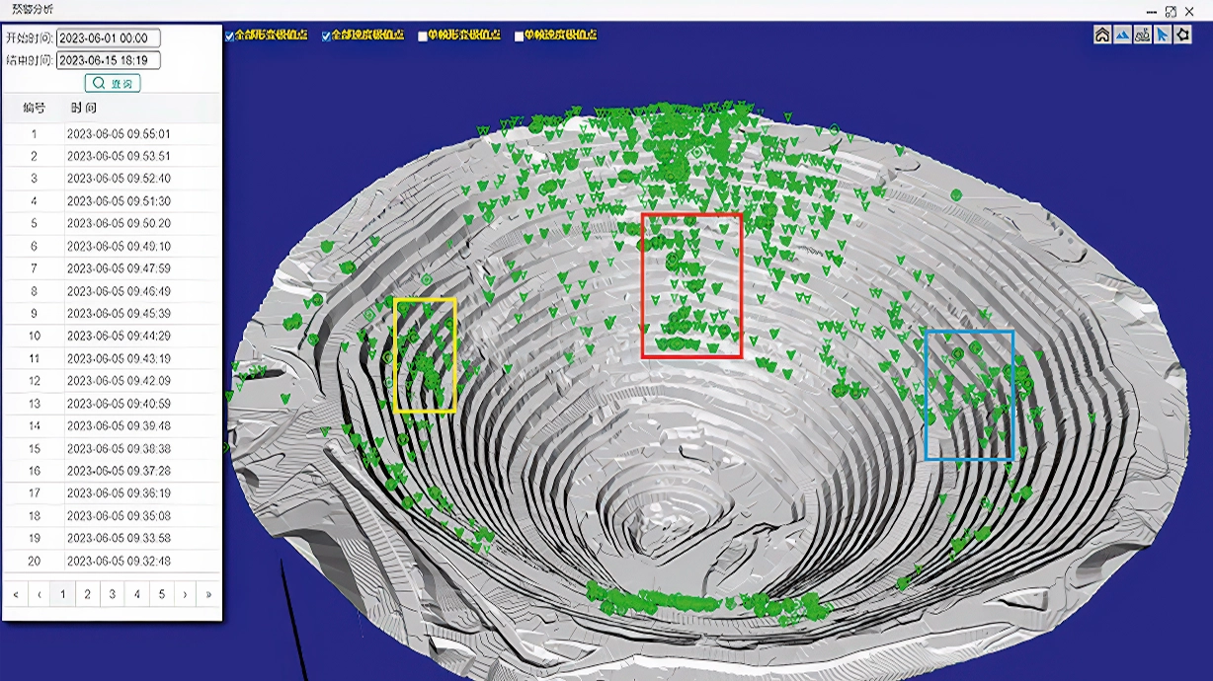Screen dimensions: 1213x681
Task: Open page 4 of the results
Action: tap(137, 594)
